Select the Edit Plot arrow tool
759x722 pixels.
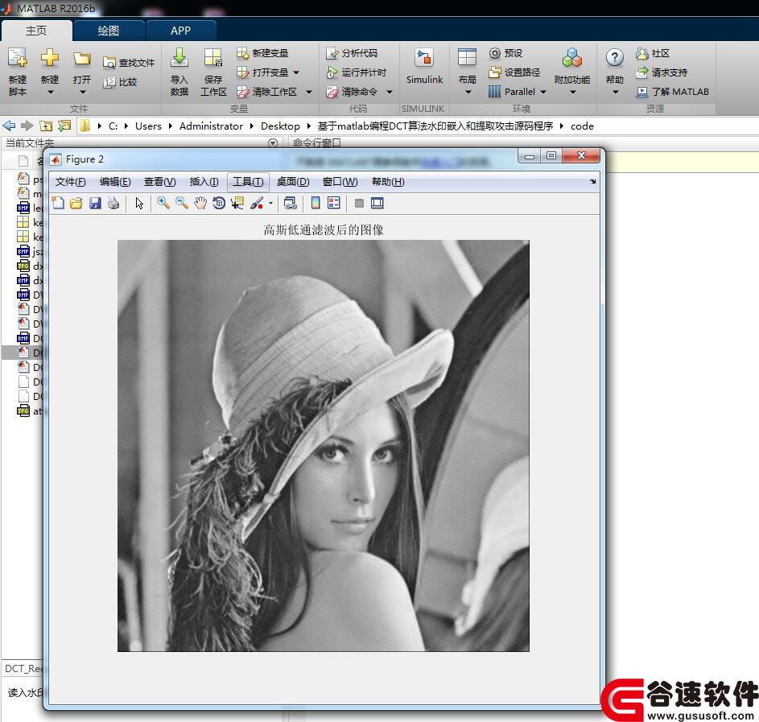[x=139, y=203]
